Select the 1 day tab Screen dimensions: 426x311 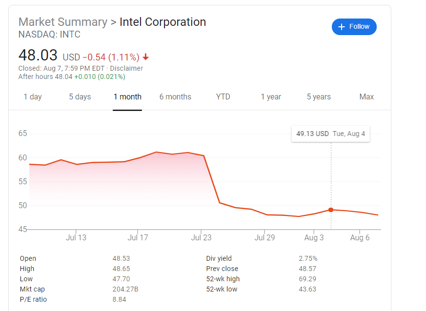tap(33, 97)
